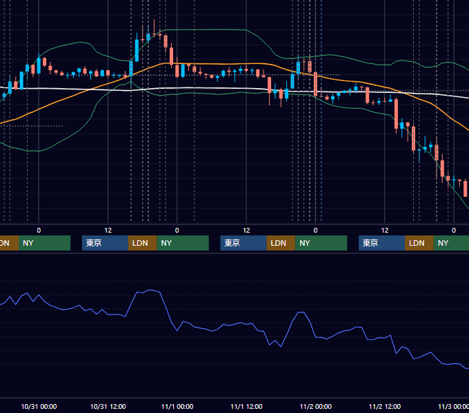Click the 東京 session block on 10/31
469x413 pixels.
[x=105, y=243]
